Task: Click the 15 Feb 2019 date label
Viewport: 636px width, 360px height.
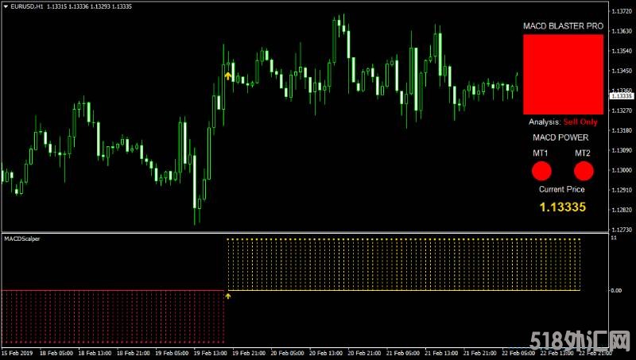Action: click(17, 353)
